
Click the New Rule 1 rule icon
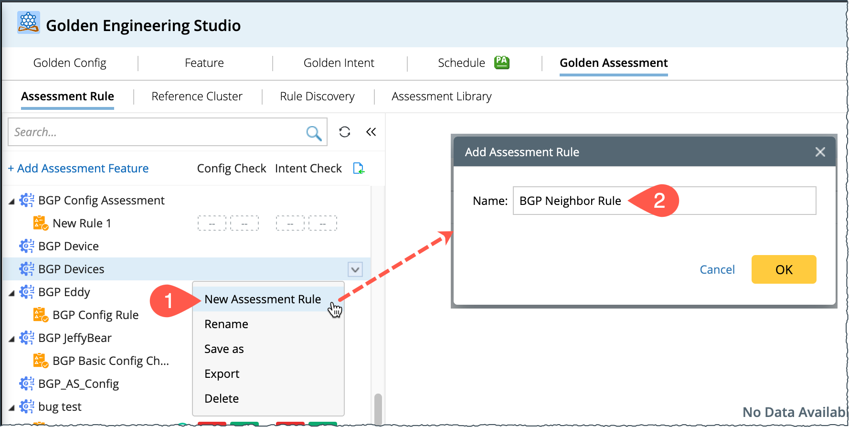click(41, 223)
